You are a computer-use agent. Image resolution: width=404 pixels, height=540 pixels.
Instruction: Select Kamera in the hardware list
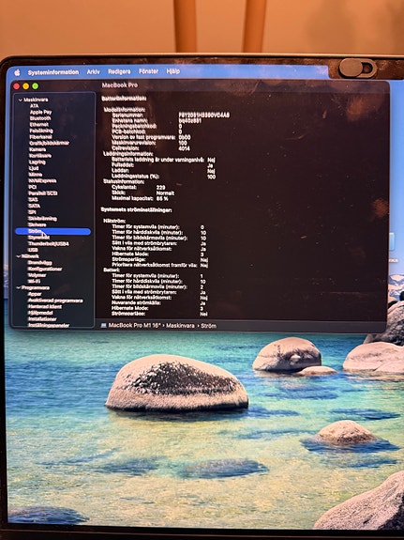pos(37,149)
